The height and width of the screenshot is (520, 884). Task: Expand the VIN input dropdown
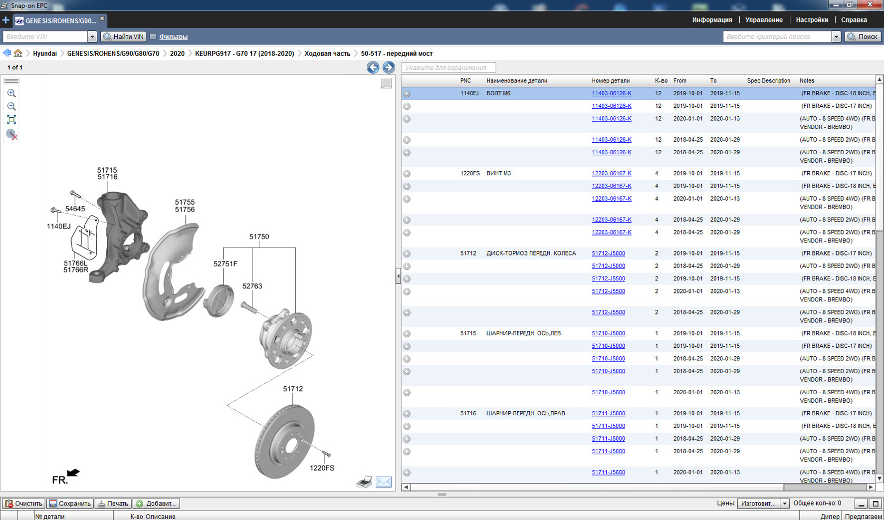pyautogui.click(x=92, y=36)
